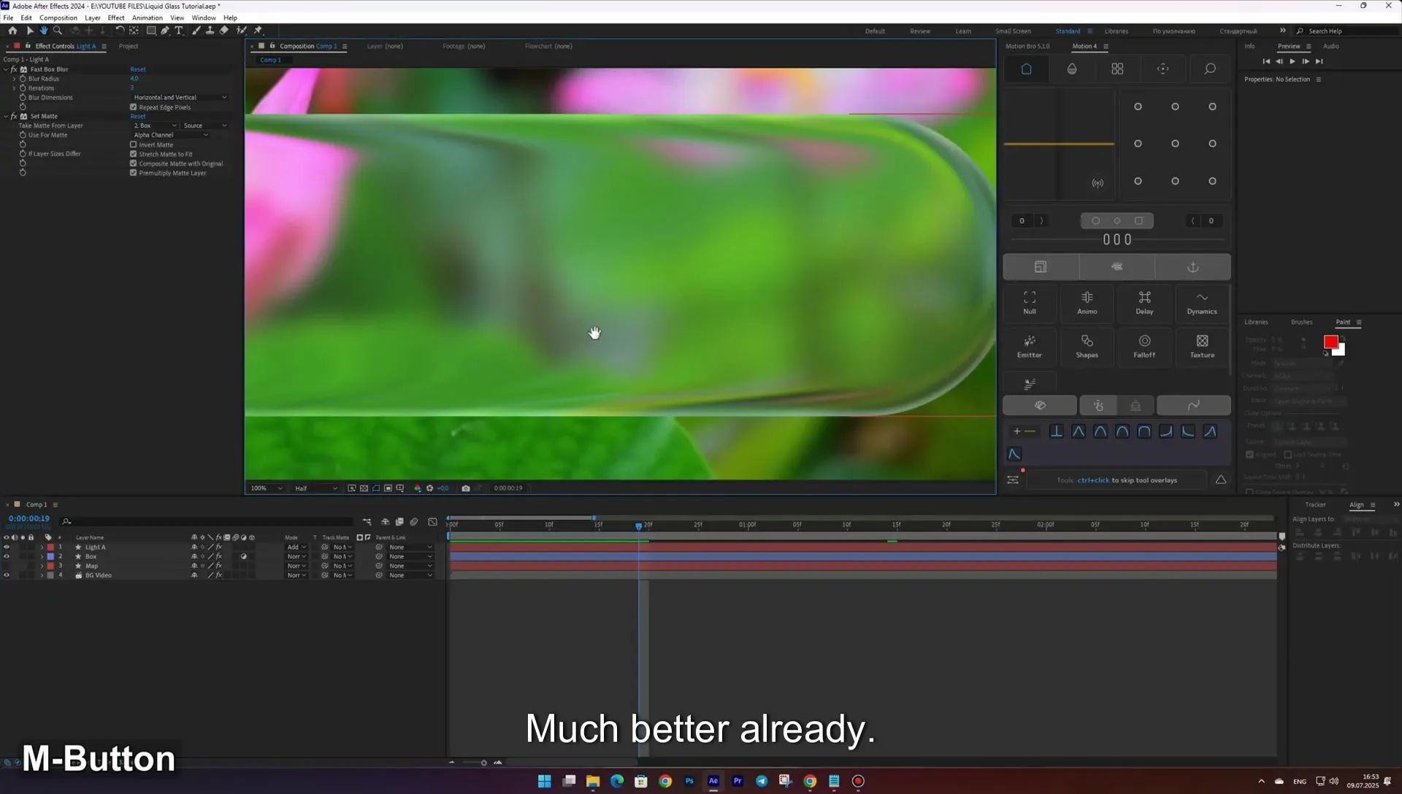Expand the Blur Radius property
The width and height of the screenshot is (1402, 794).
(x=14, y=79)
